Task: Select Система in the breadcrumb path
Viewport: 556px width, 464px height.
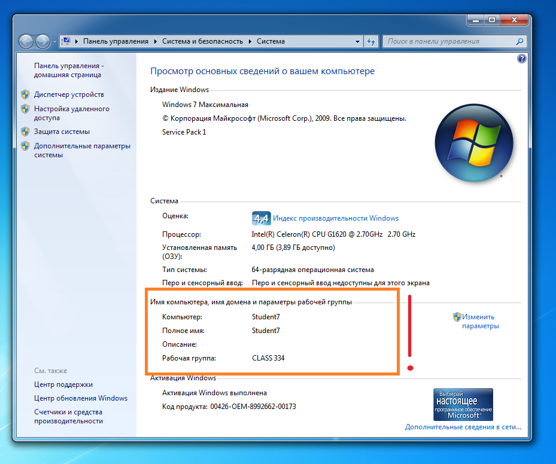Action: pos(269,41)
